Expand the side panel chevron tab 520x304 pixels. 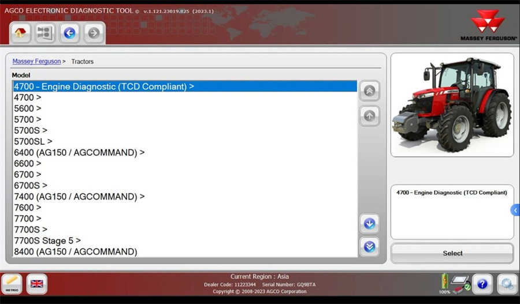point(515,211)
